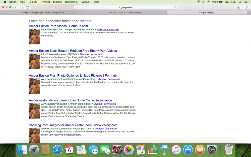Open the Arkiv menu
This screenshot has width=251, height=157.
[x=23, y=2]
